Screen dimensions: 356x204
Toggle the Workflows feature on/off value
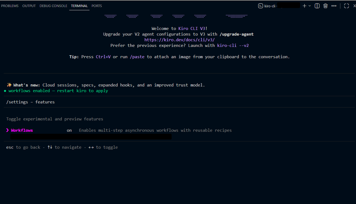[x=69, y=131]
